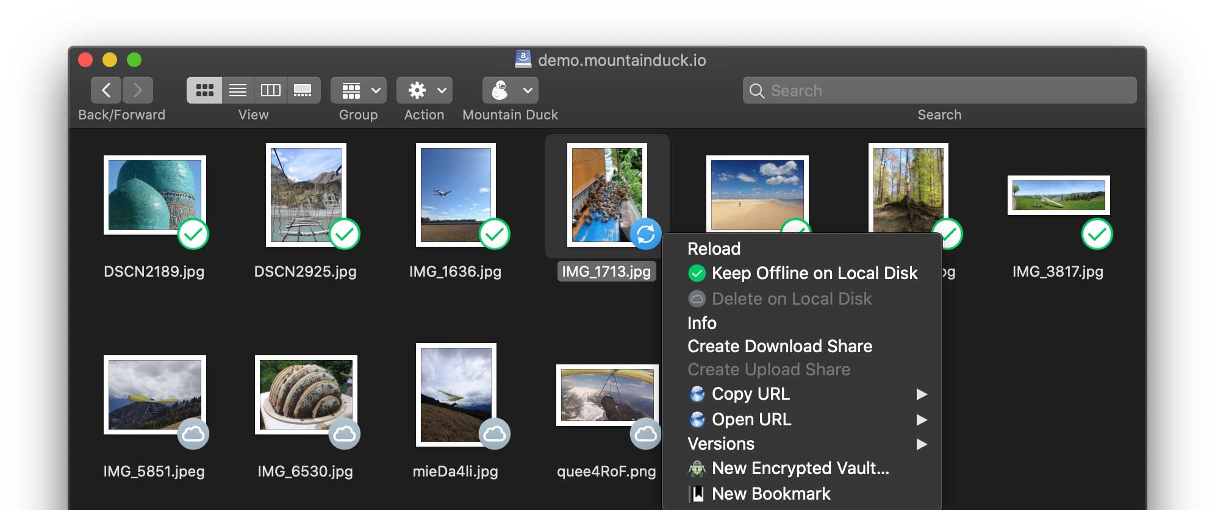Viewport: 1215px width, 510px height.
Task: Open the Group dropdown in toolbar
Action: point(358,91)
